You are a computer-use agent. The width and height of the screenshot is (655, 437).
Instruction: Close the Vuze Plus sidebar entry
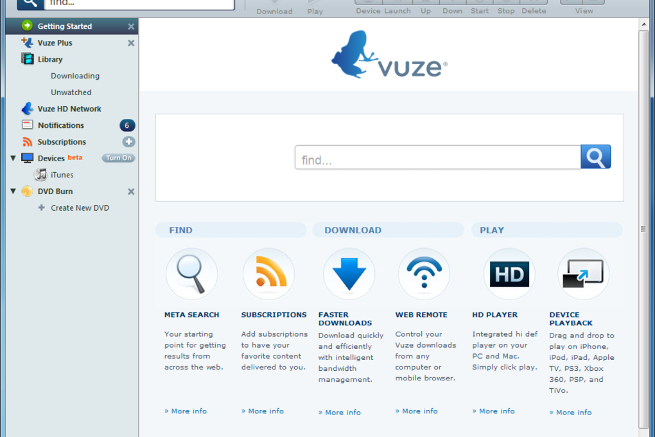131,43
